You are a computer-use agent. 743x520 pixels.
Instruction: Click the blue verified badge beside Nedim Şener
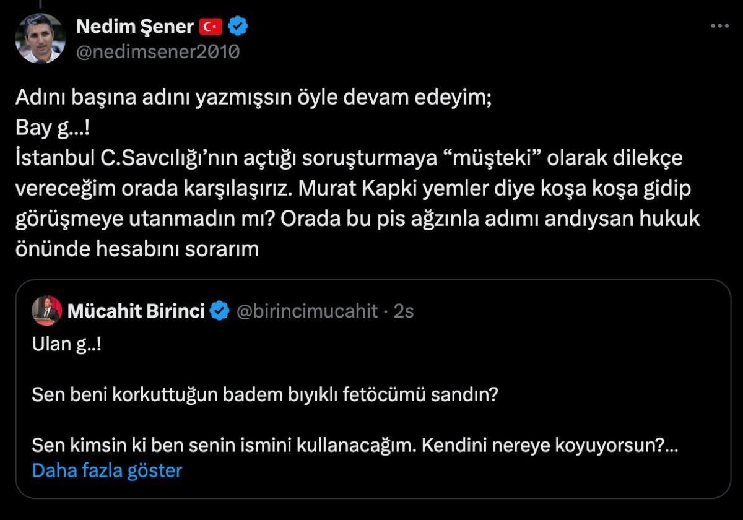click(x=238, y=27)
